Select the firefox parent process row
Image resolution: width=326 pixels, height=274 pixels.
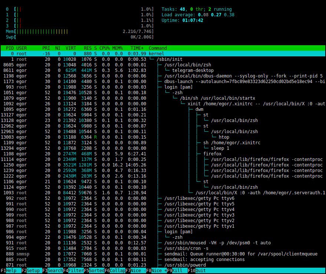163,154
